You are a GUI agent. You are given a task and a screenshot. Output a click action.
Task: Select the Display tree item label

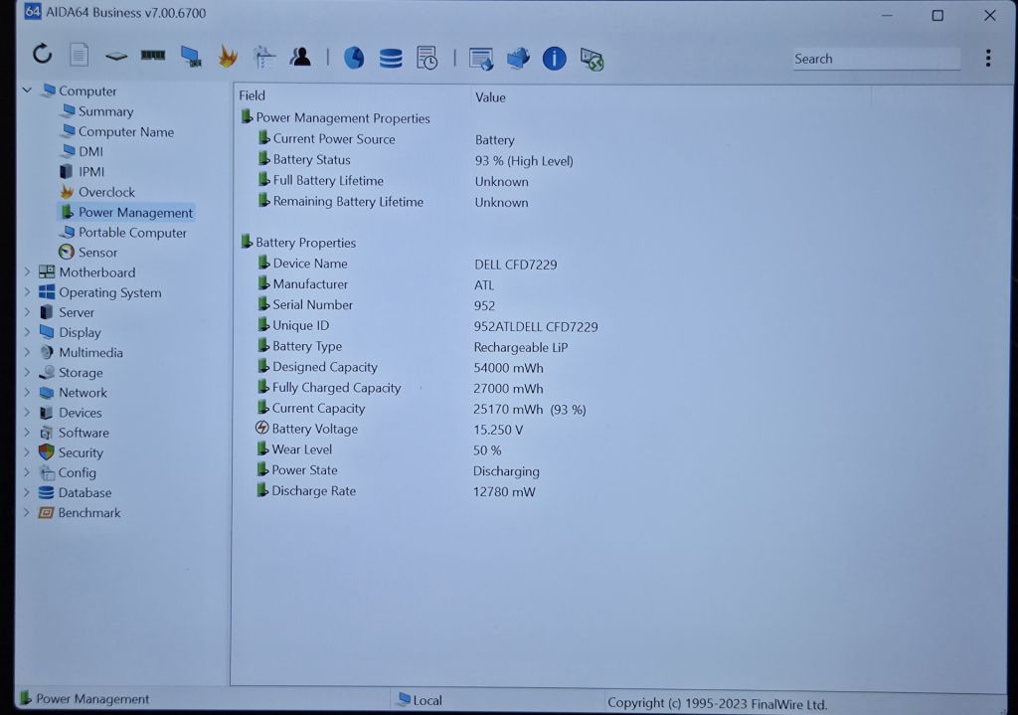click(80, 332)
